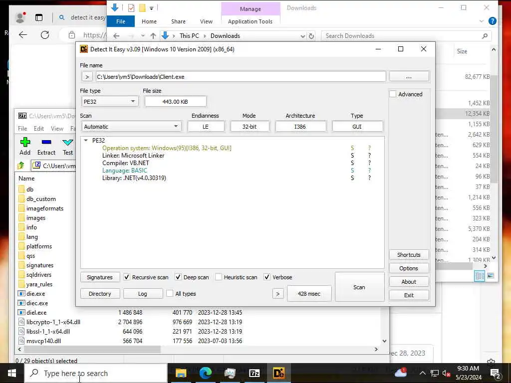Open the notification center icon
511x383 pixels.
pyautogui.click(x=495, y=373)
